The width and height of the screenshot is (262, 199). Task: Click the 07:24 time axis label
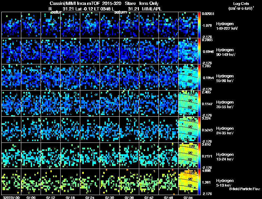[x=90, y=198]
